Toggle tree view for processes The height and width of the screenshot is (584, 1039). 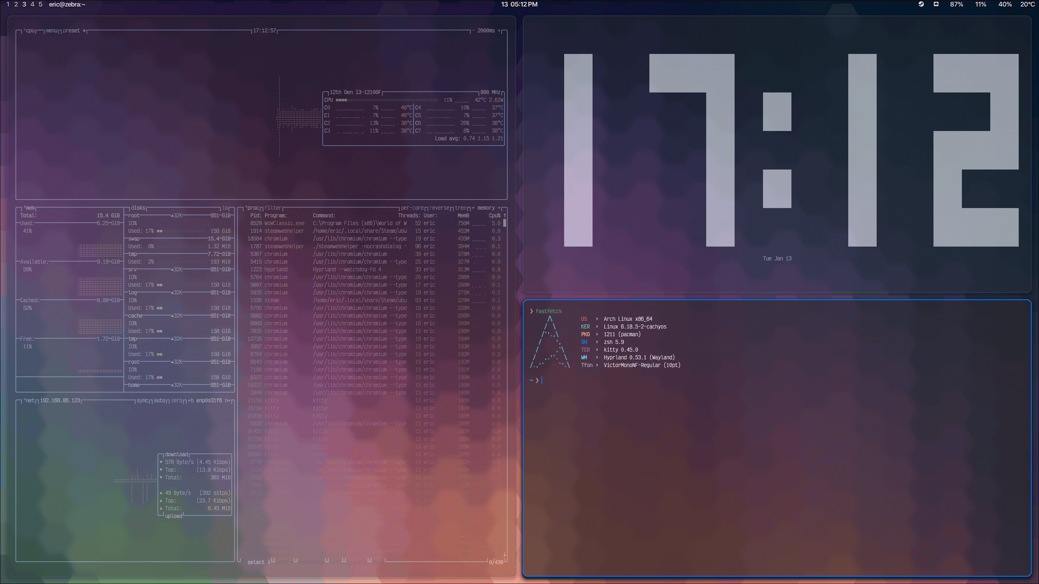click(x=460, y=208)
